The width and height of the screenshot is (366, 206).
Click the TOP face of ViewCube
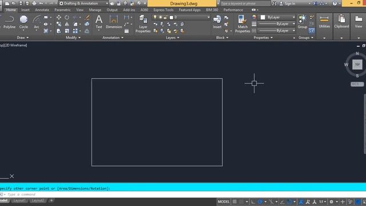tap(357, 65)
